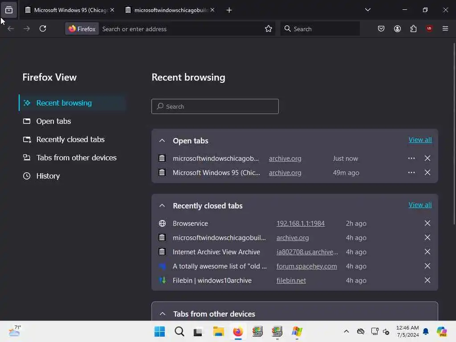The height and width of the screenshot is (342, 456).
Task: Click View all link for Open tabs
Action: 420,140
